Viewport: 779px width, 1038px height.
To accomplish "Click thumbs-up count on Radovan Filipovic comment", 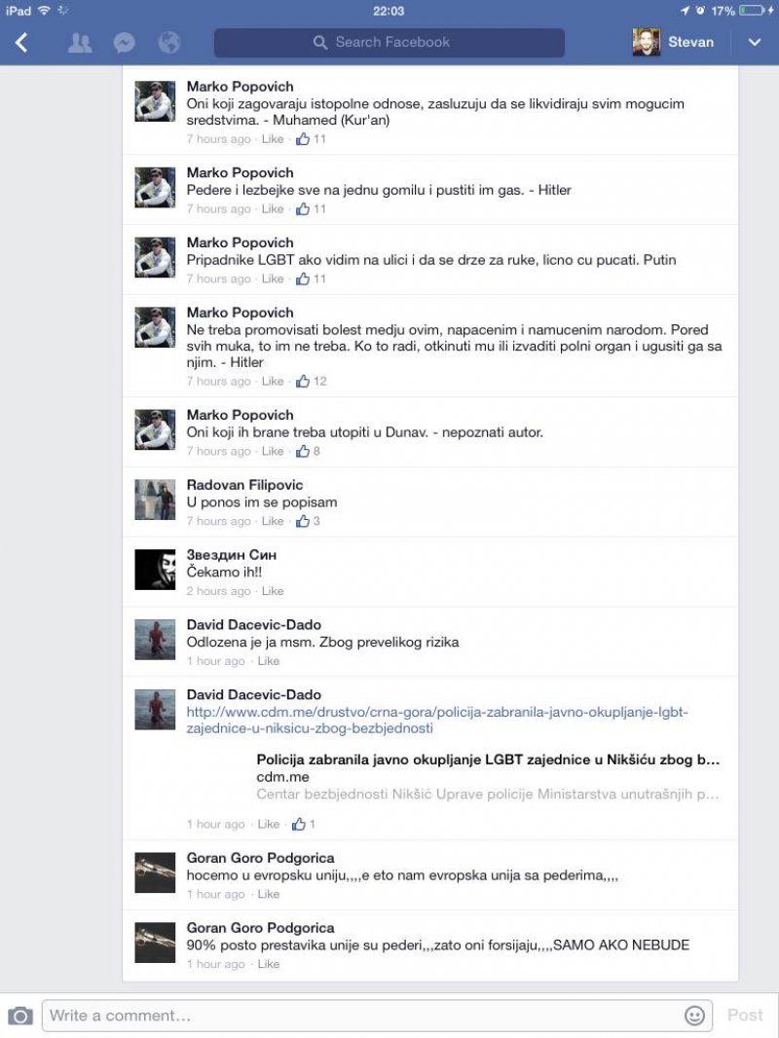I will 308,521.
